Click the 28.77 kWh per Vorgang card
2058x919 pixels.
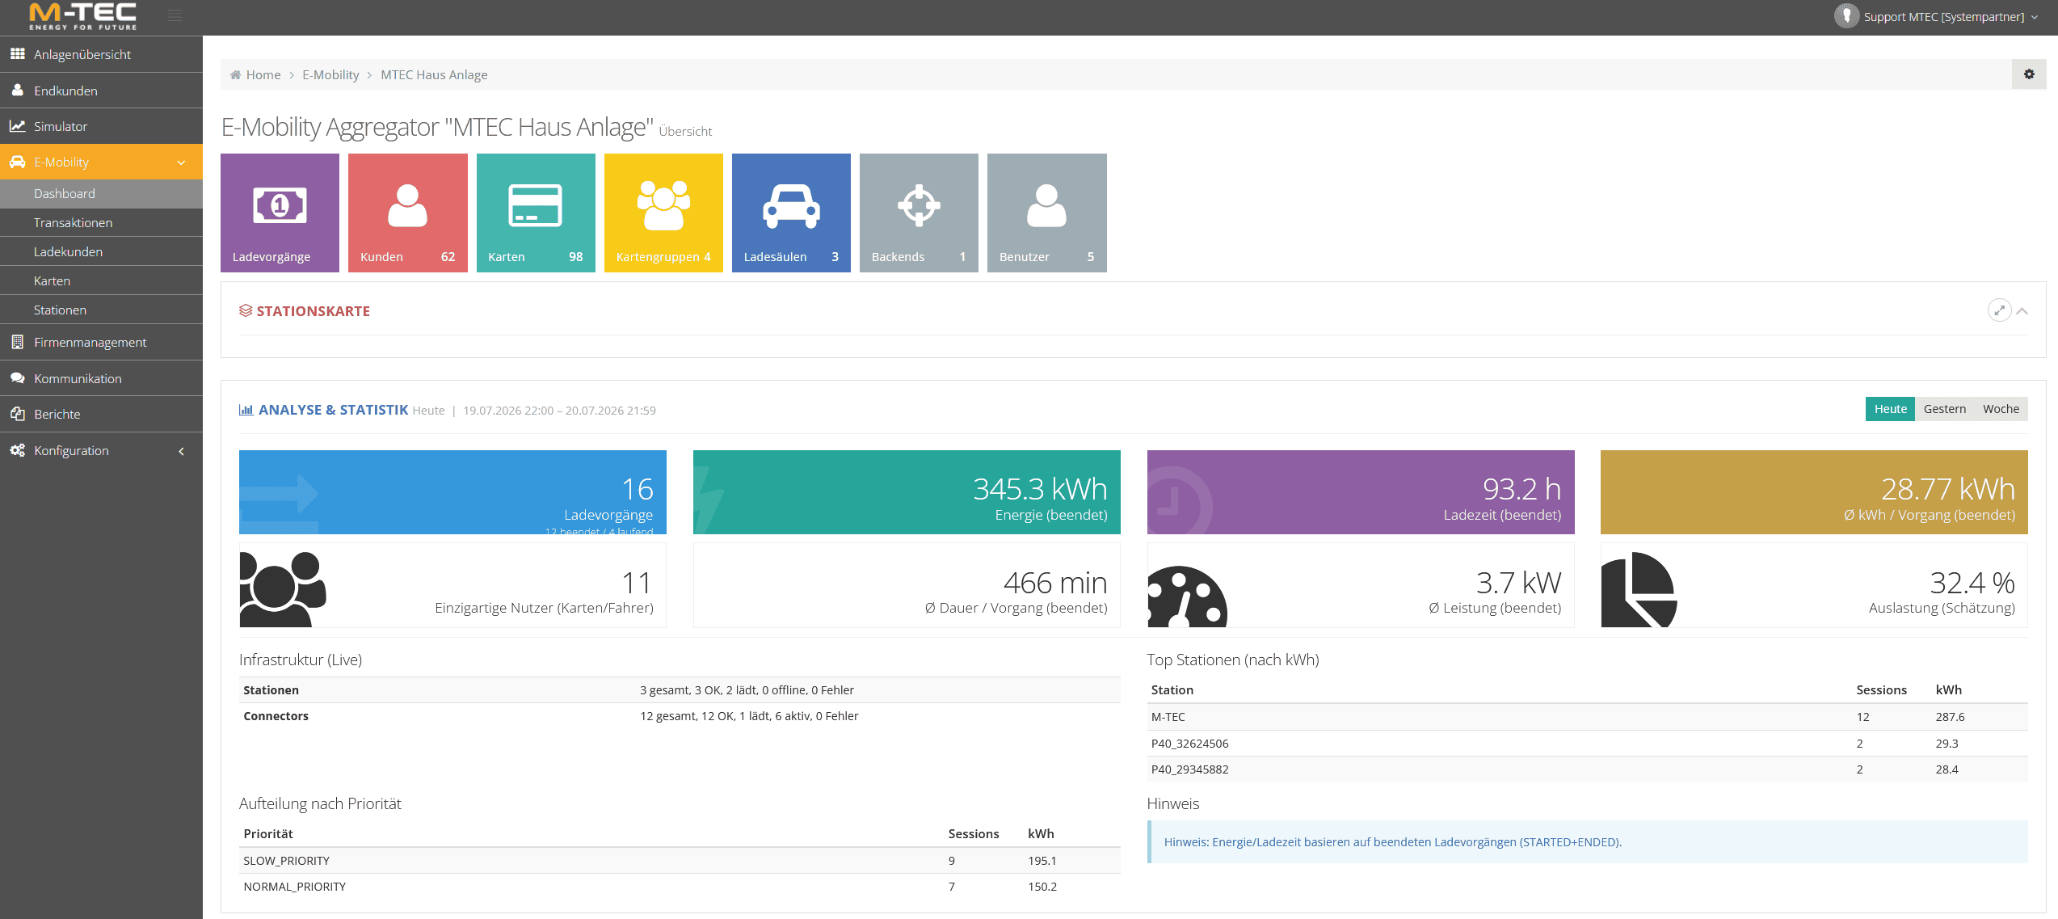click(x=1814, y=492)
